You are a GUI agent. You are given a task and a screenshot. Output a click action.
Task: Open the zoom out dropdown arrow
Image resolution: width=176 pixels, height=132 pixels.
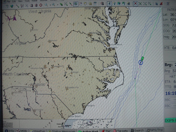point(50,5)
